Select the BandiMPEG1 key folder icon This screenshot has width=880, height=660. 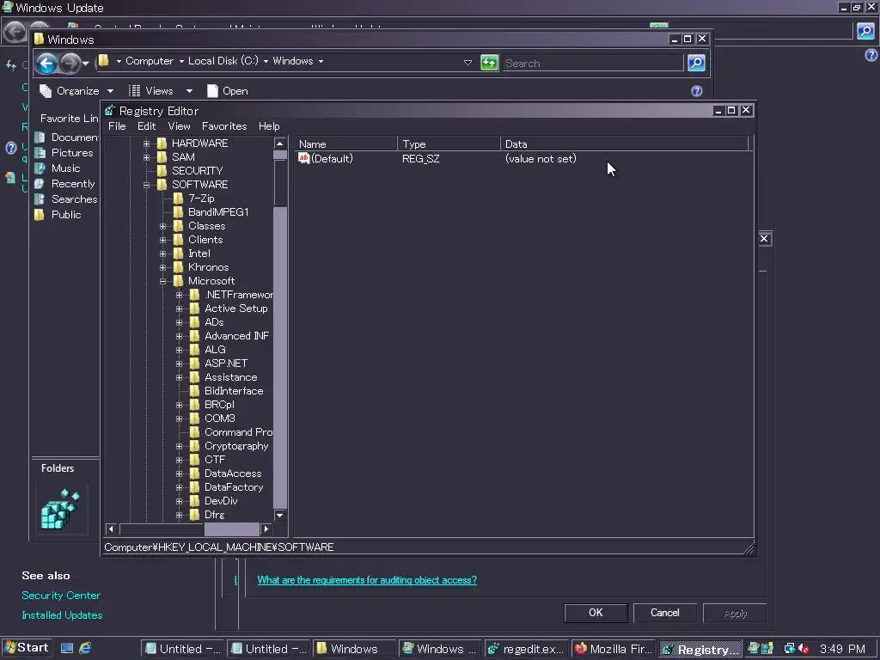179,212
